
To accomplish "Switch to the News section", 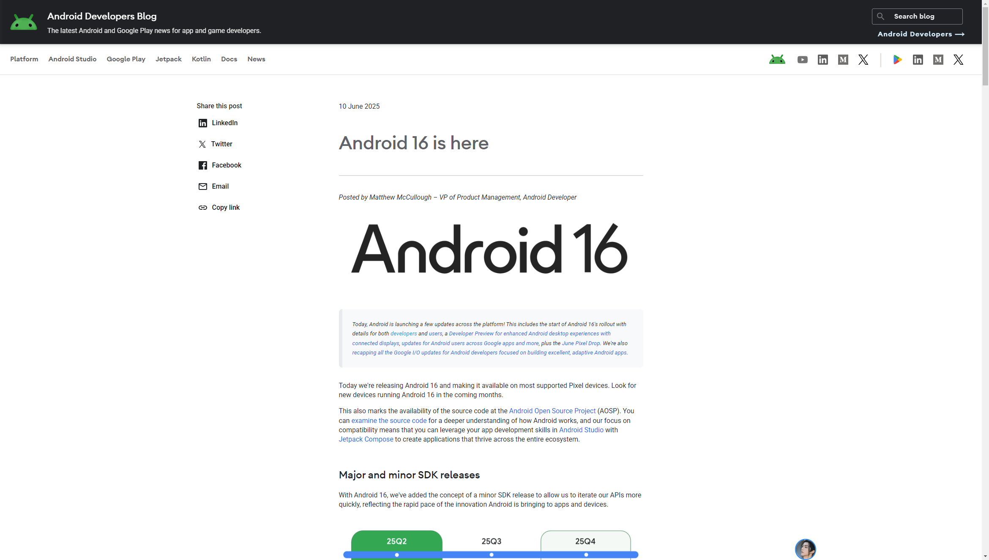I will tap(256, 59).
